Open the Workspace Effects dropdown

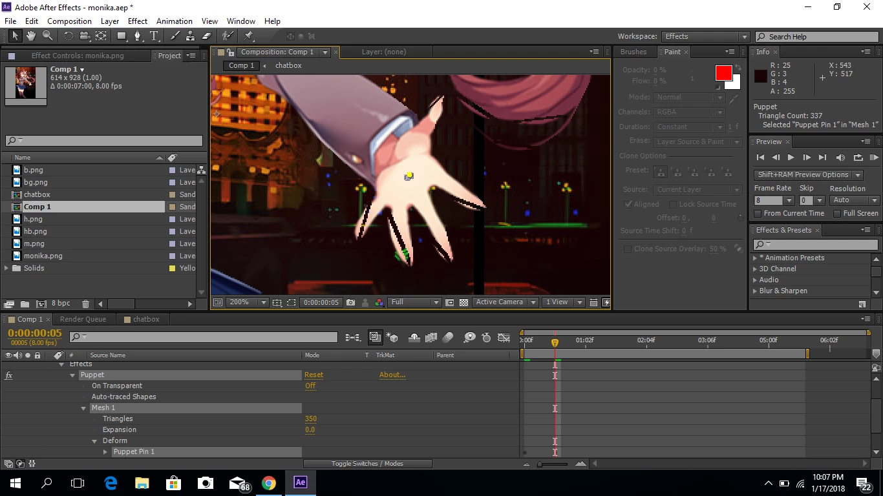click(x=705, y=37)
